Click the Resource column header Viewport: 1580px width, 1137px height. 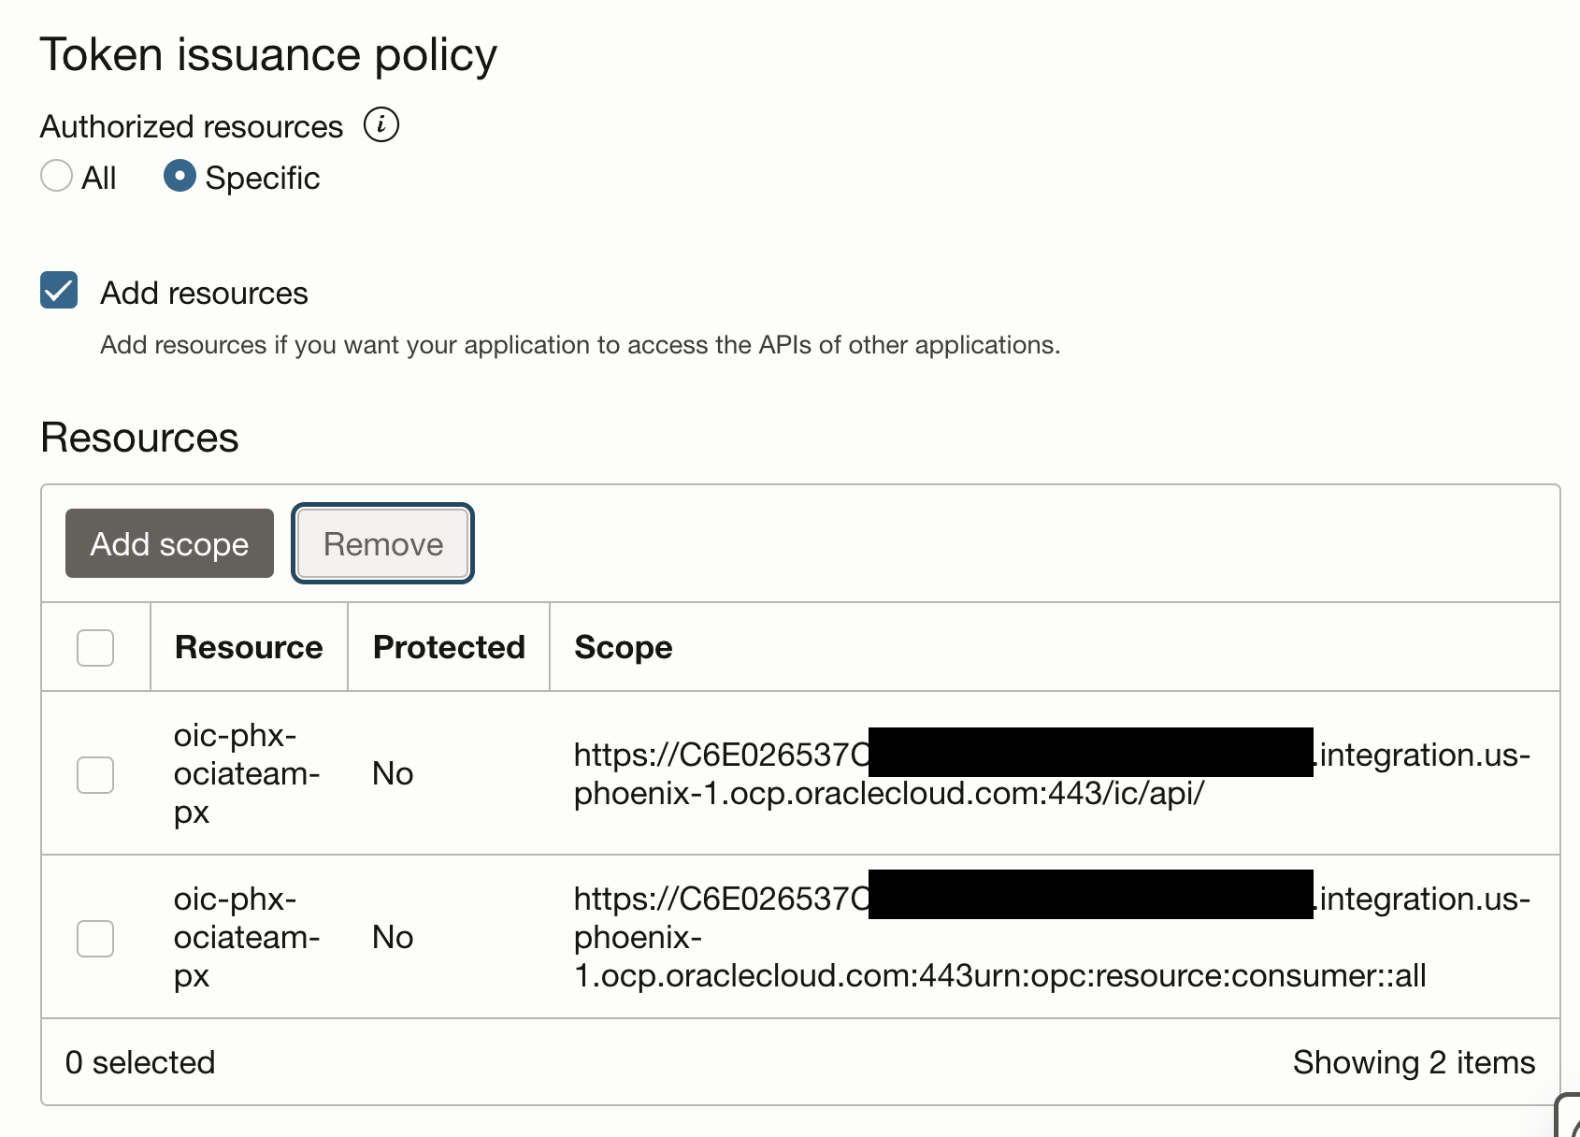click(249, 647)
